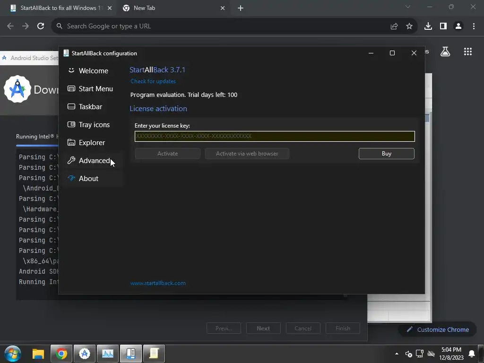Click the StartAllBack configuration title icon
The image size is (484, 363).
coord(66,53)
